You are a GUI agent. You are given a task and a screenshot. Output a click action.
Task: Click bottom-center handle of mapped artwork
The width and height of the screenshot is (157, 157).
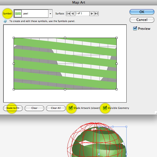click(65, 89)
